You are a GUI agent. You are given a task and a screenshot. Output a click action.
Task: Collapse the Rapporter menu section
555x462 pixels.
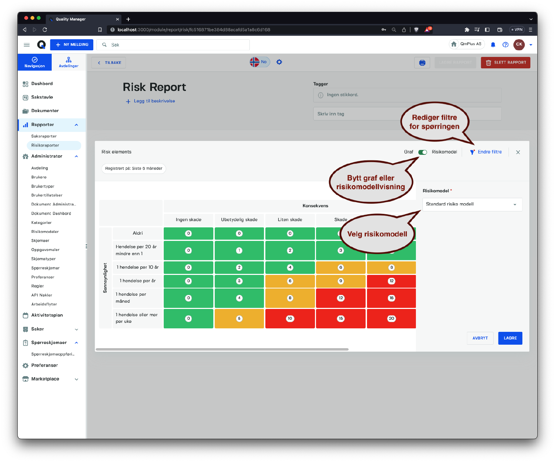(x=76, y=125)
